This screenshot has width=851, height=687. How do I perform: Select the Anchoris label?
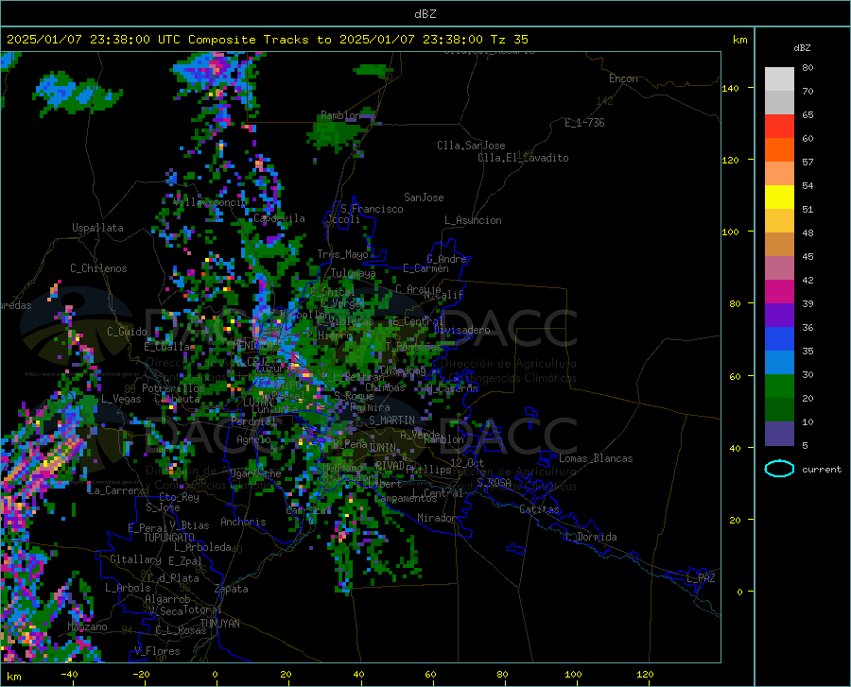[x=243, y=522]
